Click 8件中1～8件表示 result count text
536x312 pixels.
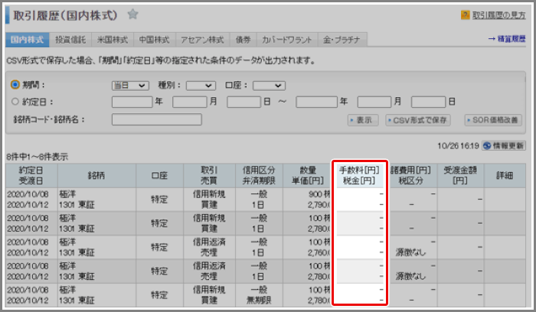[38, 157]
